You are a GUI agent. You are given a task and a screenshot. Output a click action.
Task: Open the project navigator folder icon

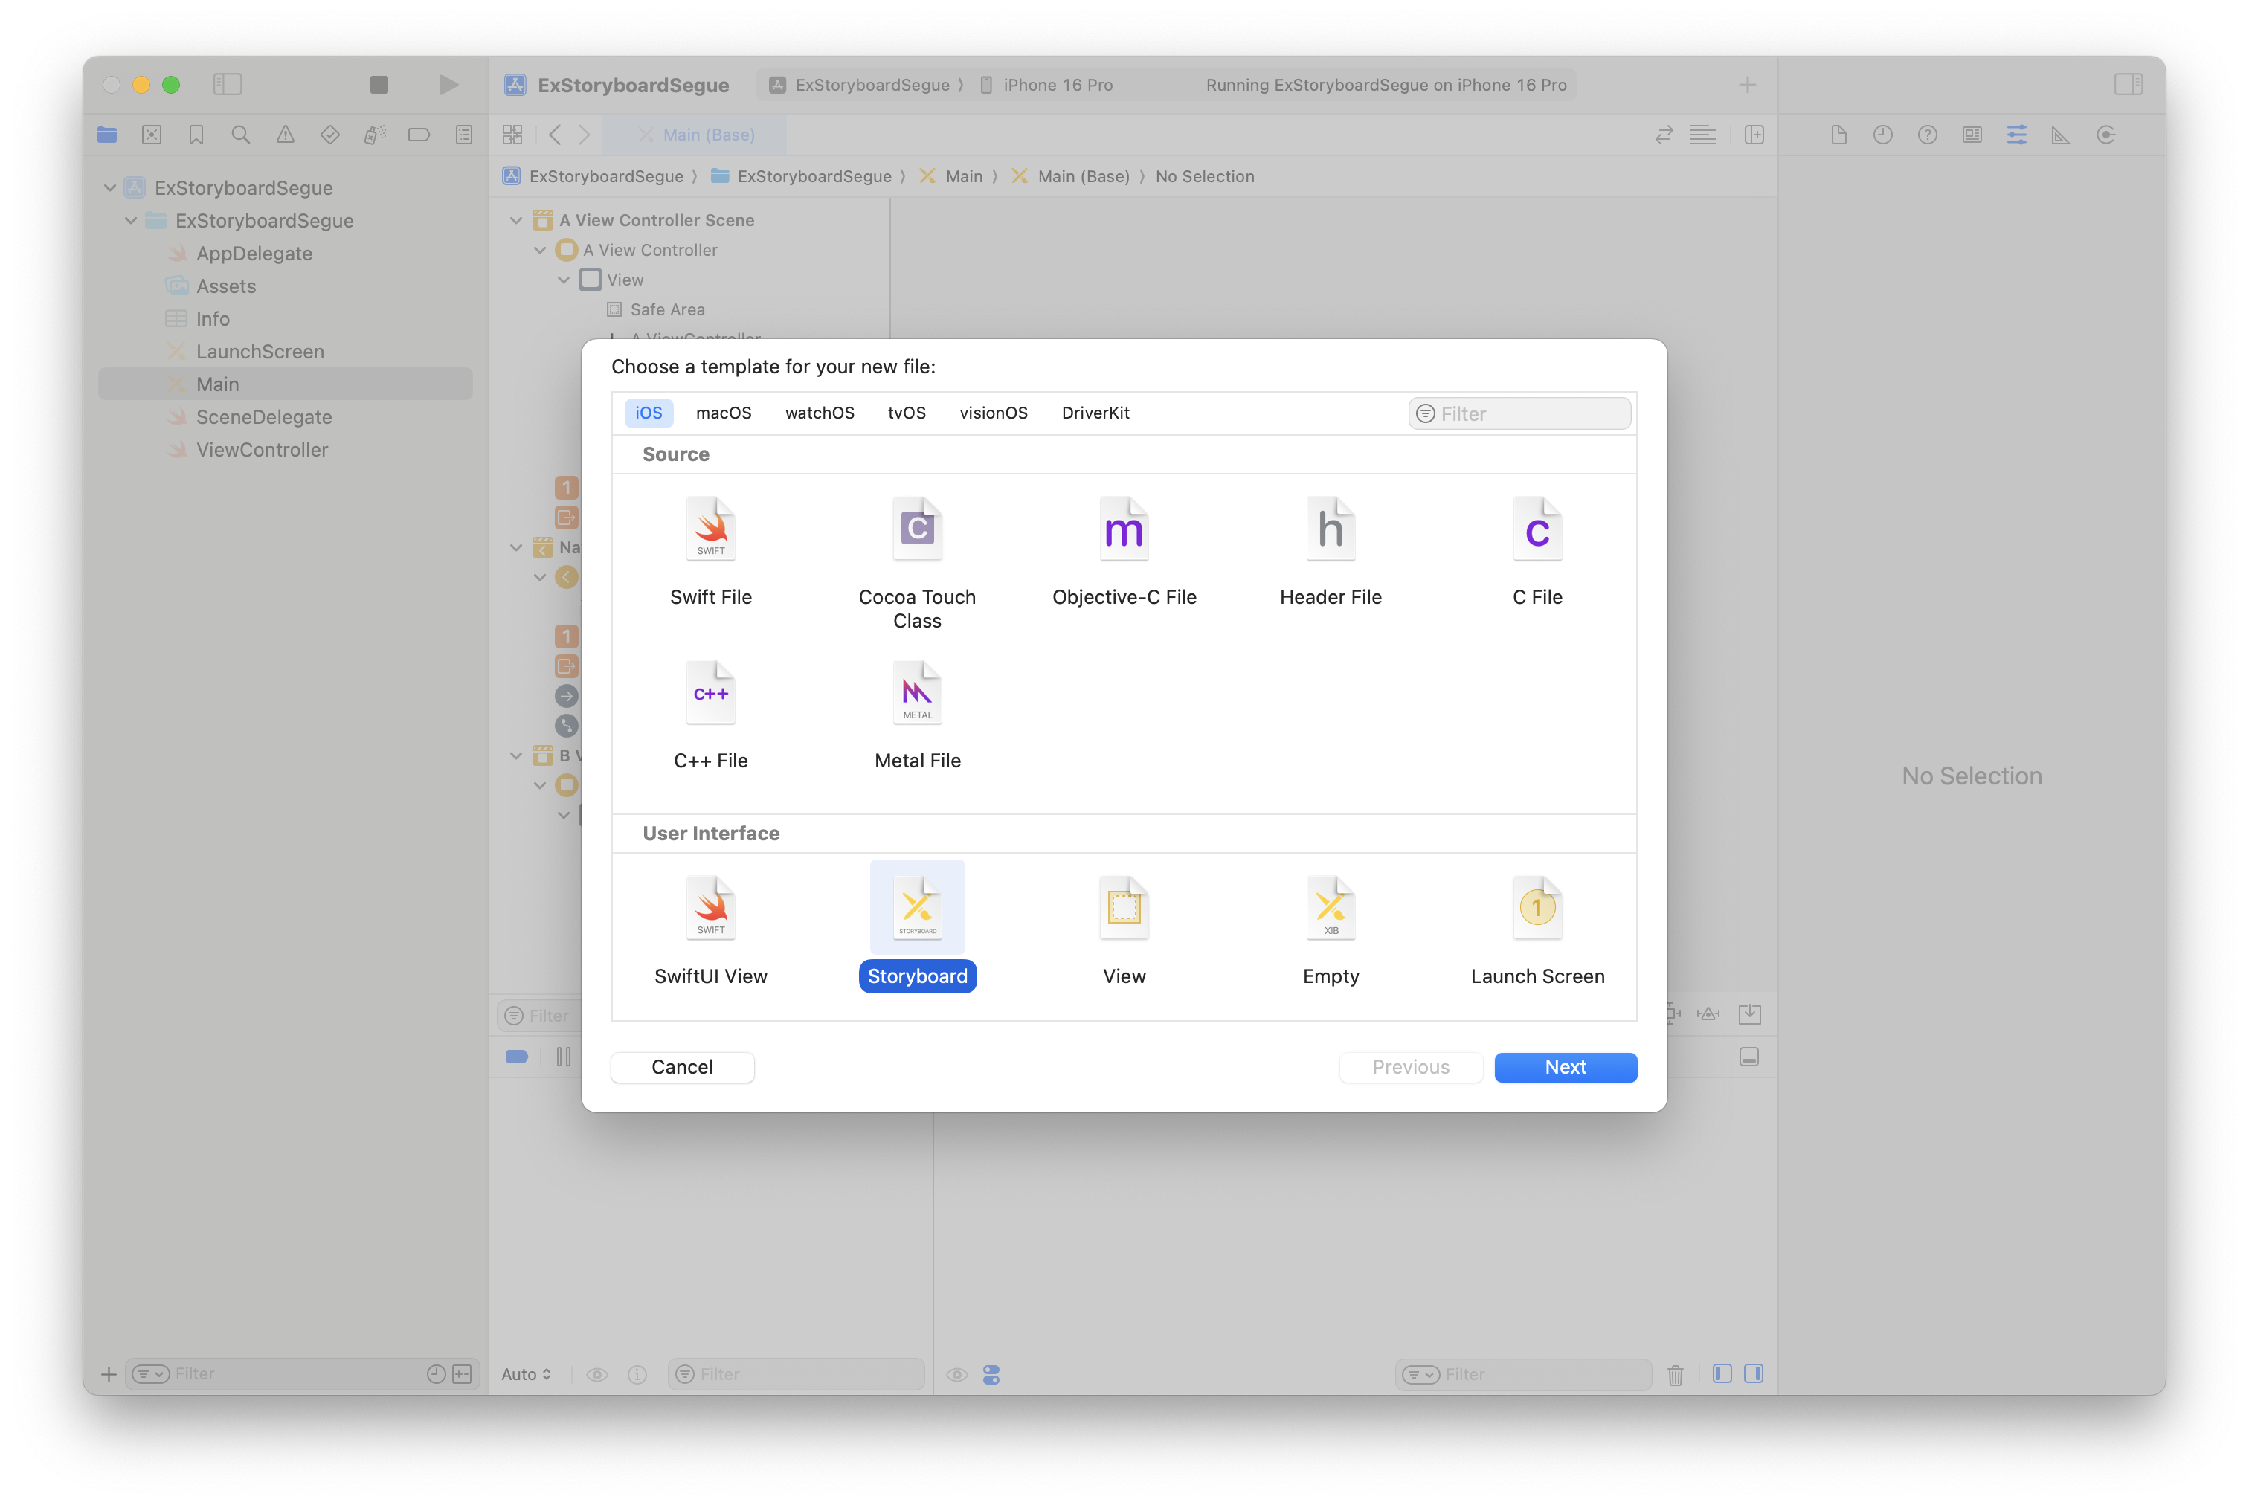tap(108, 135)
